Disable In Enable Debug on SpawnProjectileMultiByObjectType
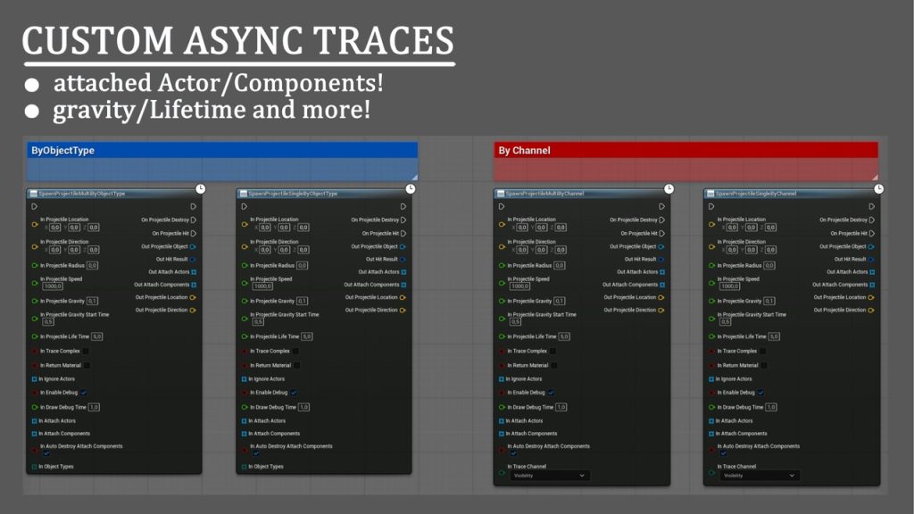 (x=84, y=393)
